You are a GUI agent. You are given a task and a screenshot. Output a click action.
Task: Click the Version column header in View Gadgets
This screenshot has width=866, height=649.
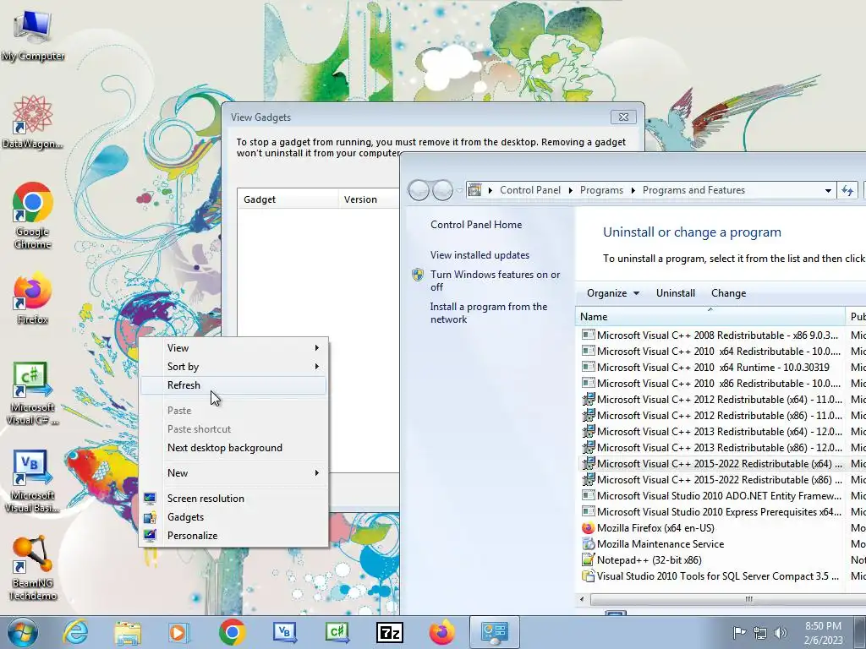tap(369, 199)
